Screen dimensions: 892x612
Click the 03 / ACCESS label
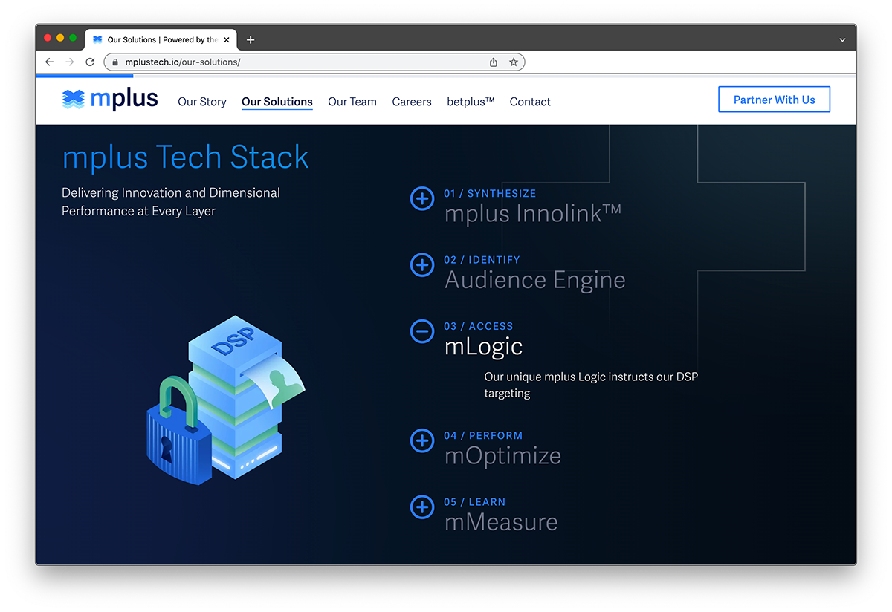point(479,326)
